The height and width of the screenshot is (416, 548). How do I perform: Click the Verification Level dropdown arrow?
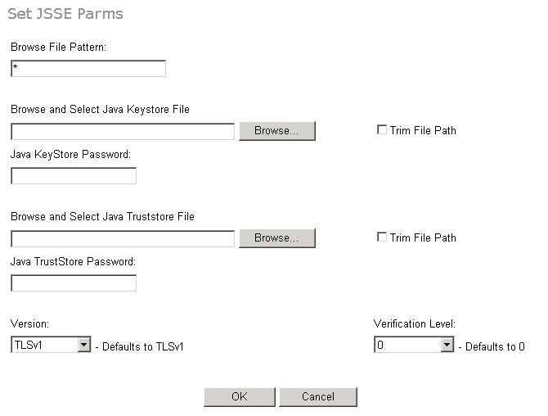(447, 346)
